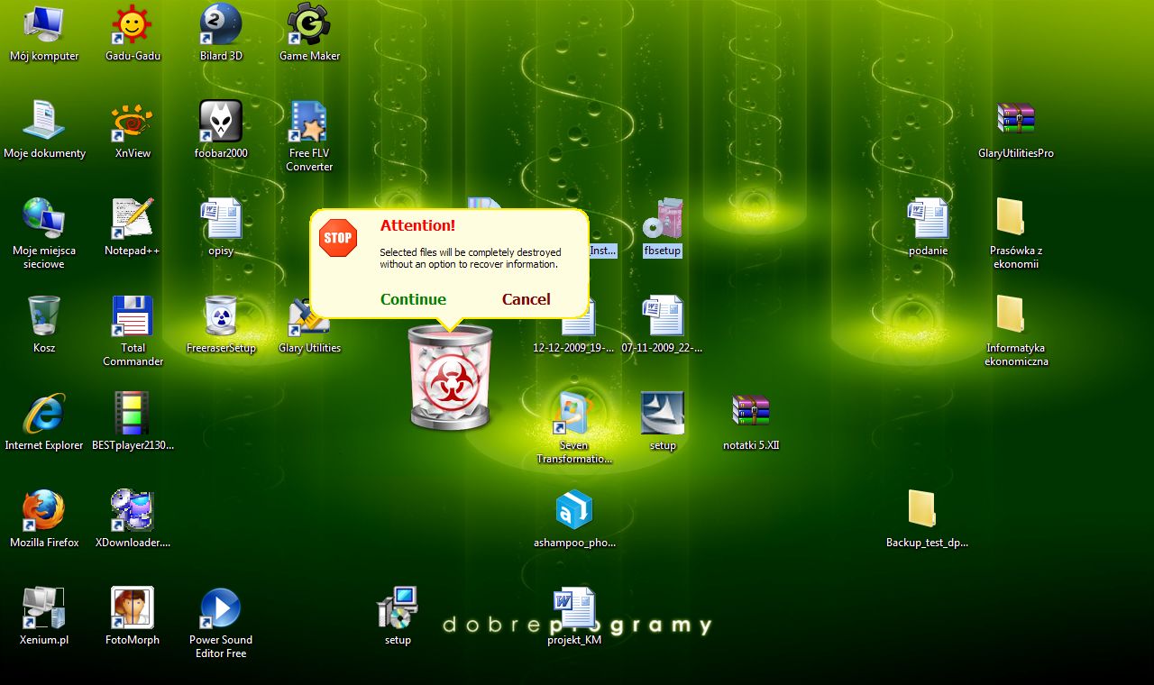The image size is (1154, 685).
Task: Open Mój komputer
Action: pyautogui.click(x=44, y=24)
